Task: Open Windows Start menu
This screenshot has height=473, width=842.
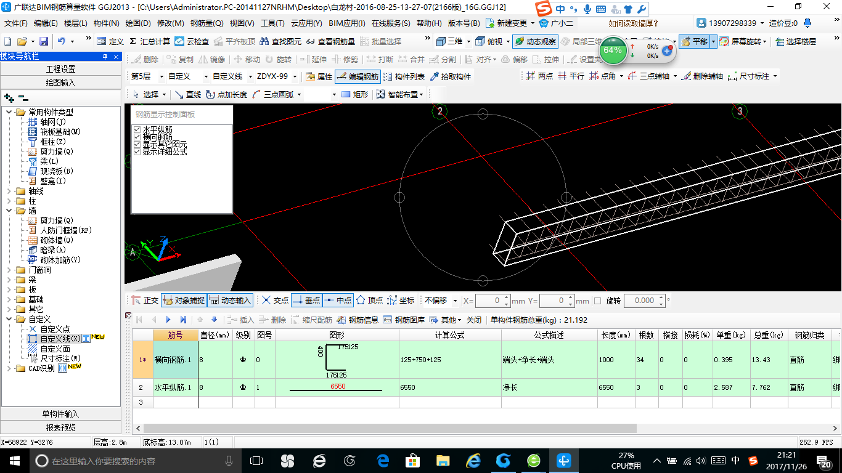Action: pos(14,460)
